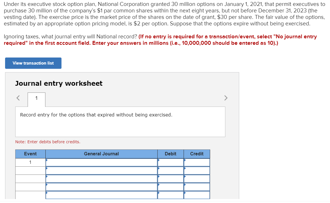Click the Credit column header
Screen dimensions: 330x203
tap(197, 154)
